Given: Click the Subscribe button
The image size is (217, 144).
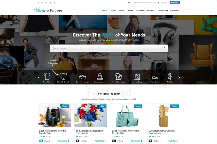Looking at the screenshot, I should pyautogui.click(x=175, y=3).
